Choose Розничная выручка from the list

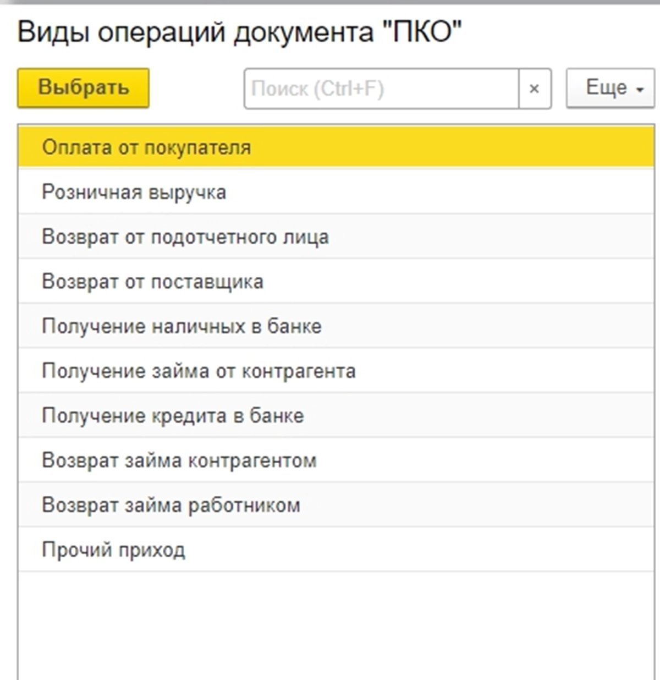134,192
